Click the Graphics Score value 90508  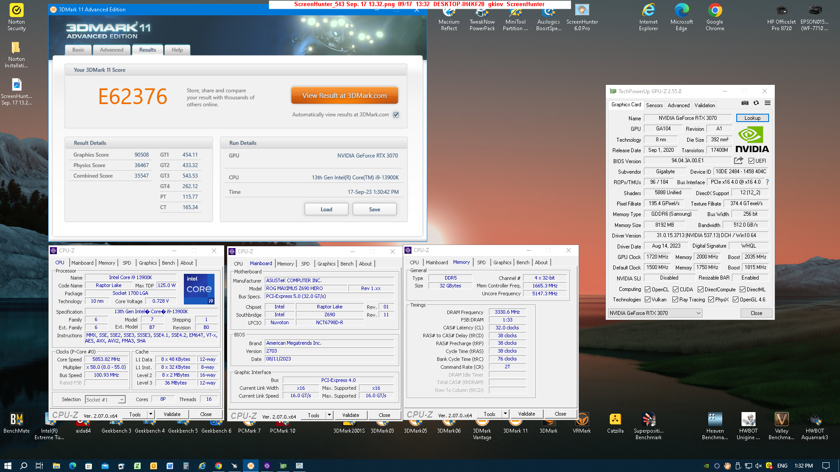pos(141,155)
